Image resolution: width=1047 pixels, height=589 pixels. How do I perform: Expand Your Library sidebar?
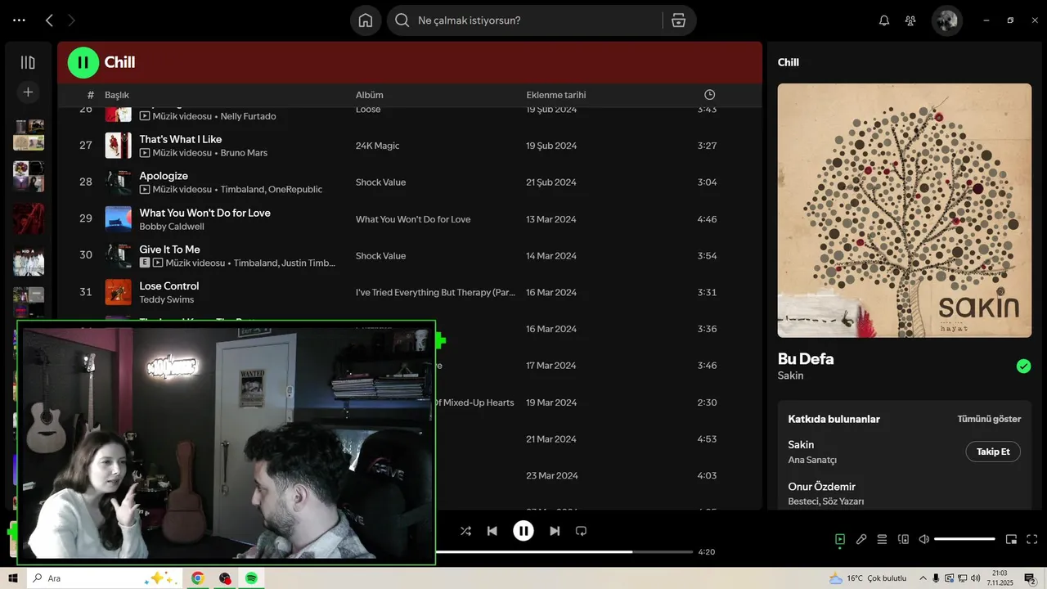pos(28,62)
